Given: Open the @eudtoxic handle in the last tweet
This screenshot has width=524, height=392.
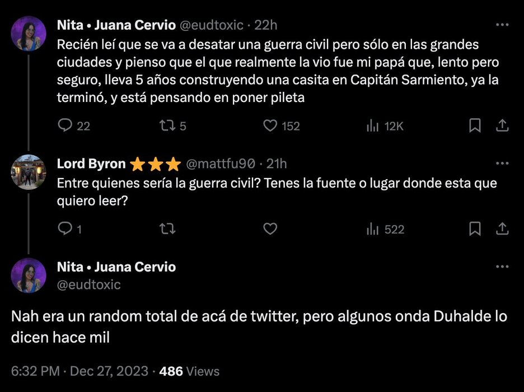Looking at the screenshot, I should [88, 284].
